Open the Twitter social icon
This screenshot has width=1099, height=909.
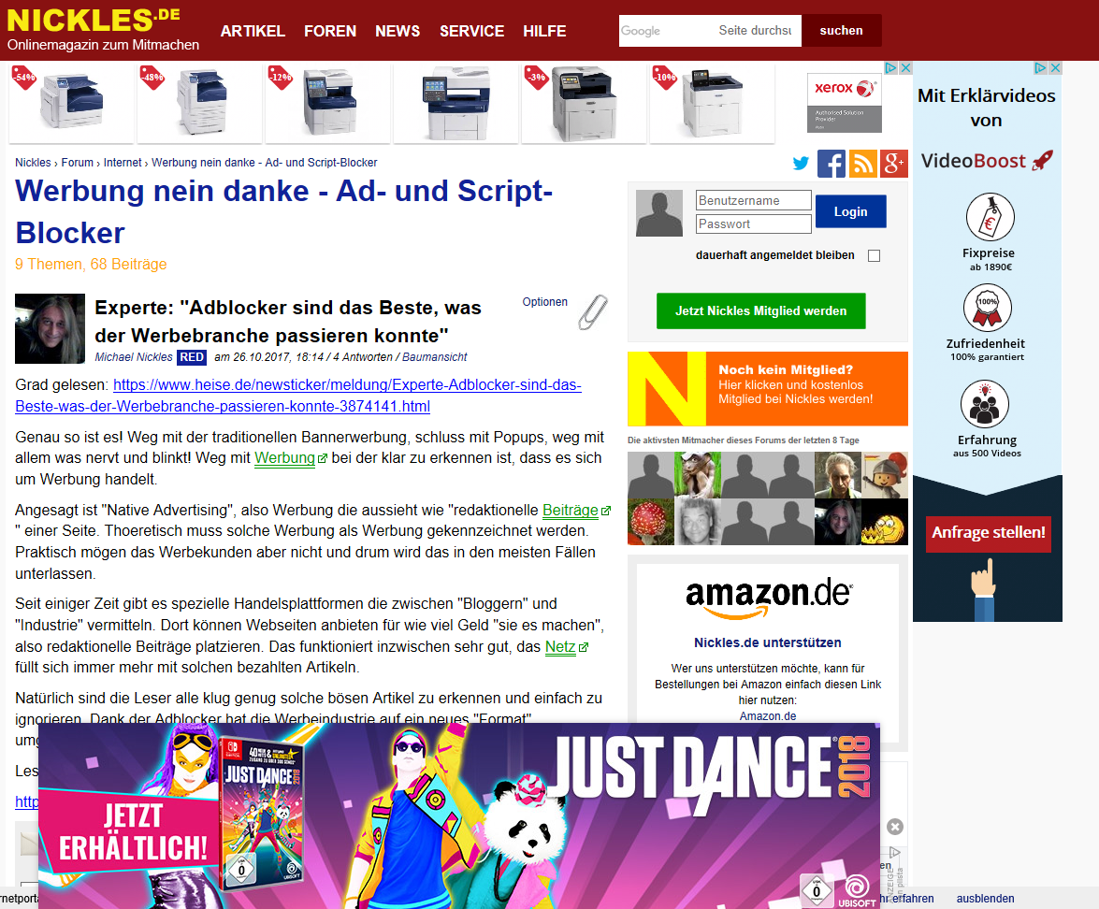(x=801, y=164)
